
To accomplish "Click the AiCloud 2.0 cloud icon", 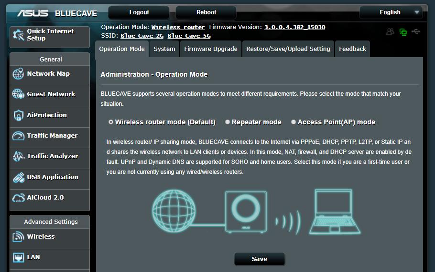I will pyautogui.click(x=18, y=198).
